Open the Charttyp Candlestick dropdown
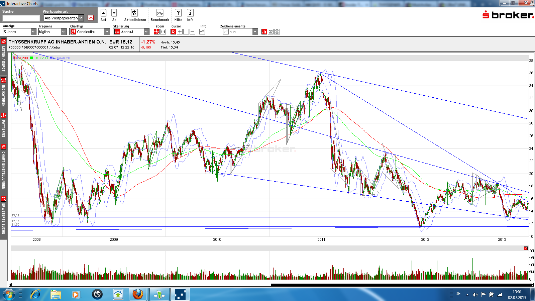Image resolution: width=535 pixels, height=301 pixels. (90, 32)
